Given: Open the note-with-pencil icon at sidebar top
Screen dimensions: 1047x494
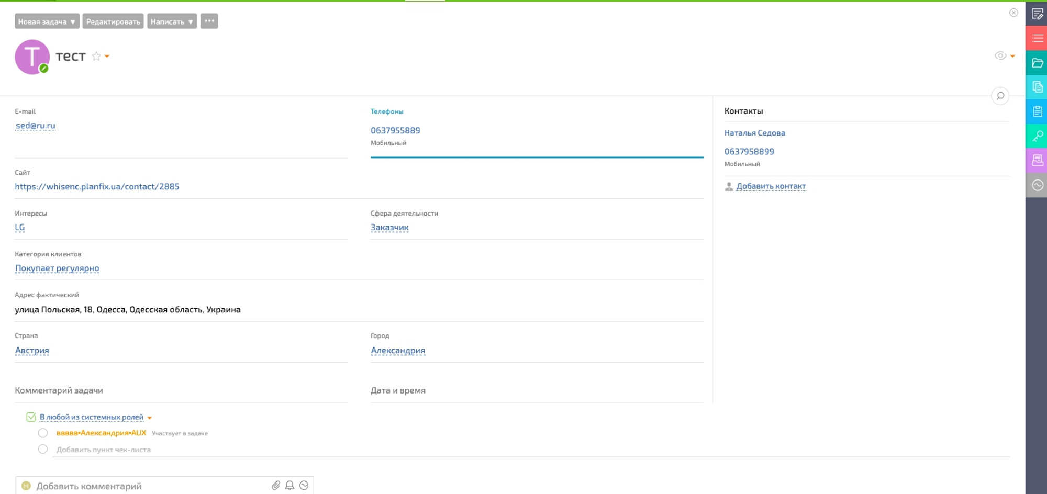Looking at the screenshot, I should 1037,14.
